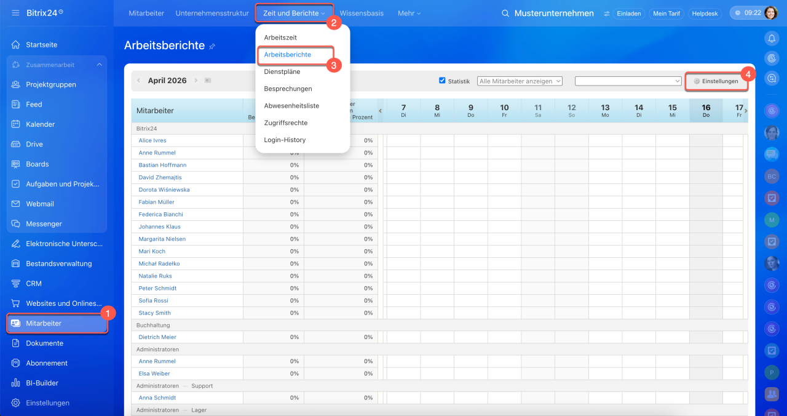Open the 'Alle Mitarbeiter anzeigen' dropdown
787x416 pixels.
point(520,81)
